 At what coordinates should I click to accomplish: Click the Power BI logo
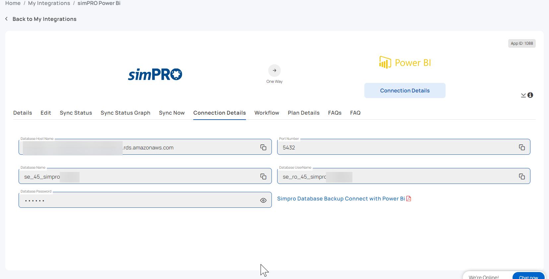(405, 63)
